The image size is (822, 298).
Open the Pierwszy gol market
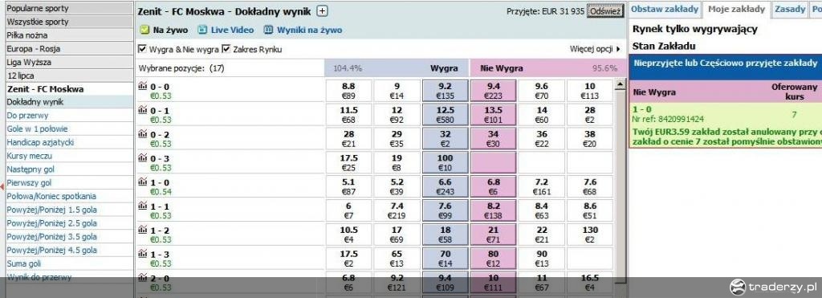[x=29, y=182]
